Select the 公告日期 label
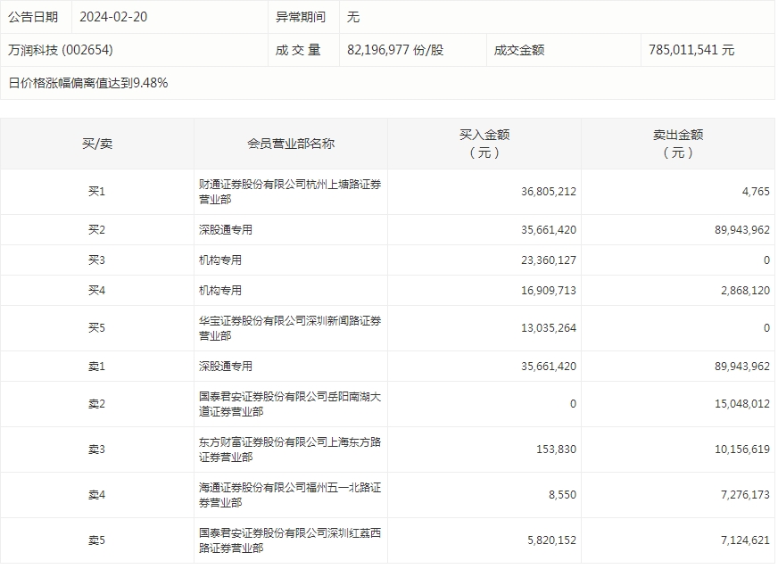Viewport: 778px width, 569px height. coord(33,17)
